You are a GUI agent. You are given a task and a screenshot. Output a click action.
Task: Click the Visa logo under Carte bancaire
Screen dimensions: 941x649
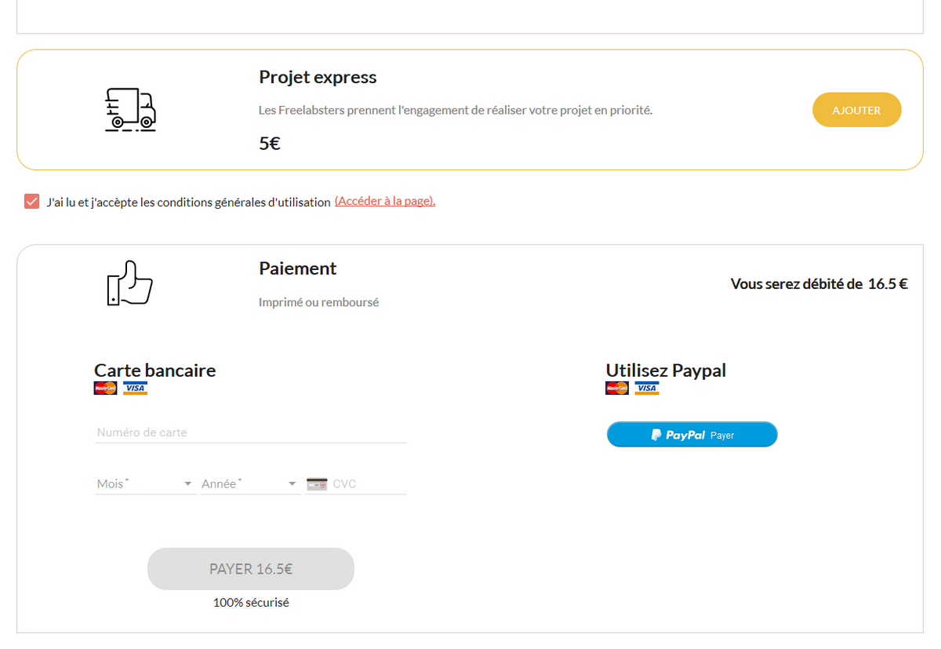point(135,388)
